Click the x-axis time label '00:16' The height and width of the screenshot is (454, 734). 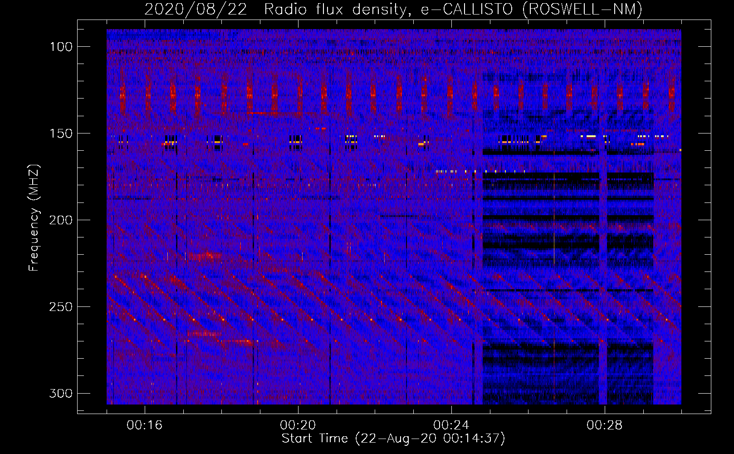[x=145, y=425]
